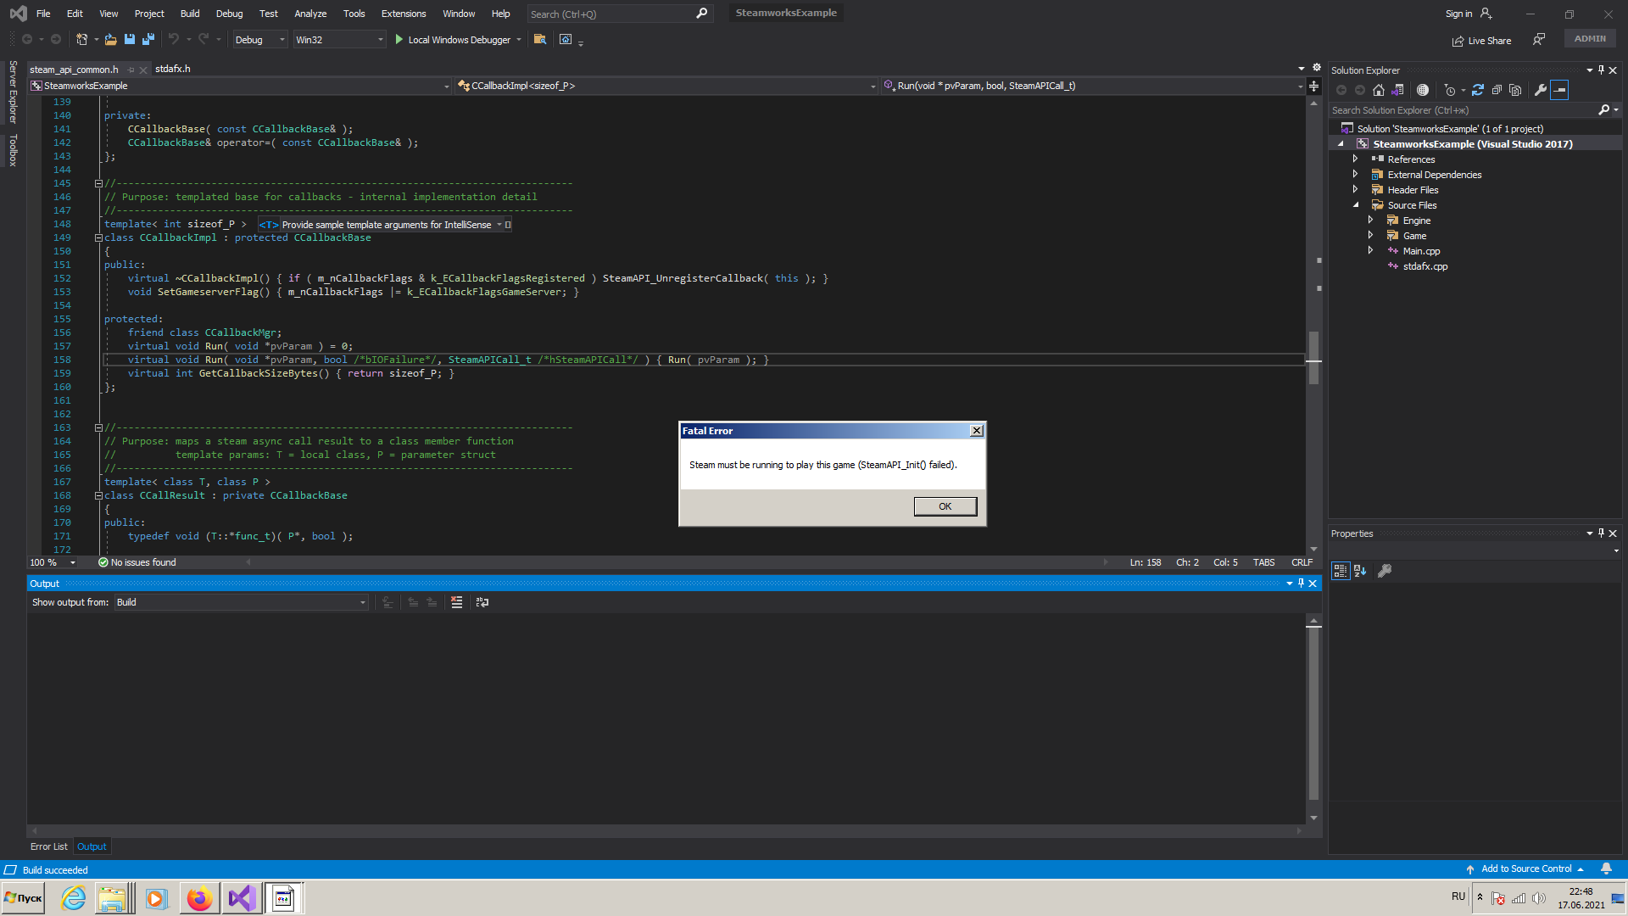The height and width of the screenshot is (916, 1628).
Task: Click the Internet Explorer taskbar icon
Action: pos(74,898)
